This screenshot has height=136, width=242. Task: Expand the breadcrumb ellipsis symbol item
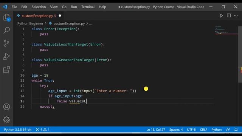coord(90,23)
